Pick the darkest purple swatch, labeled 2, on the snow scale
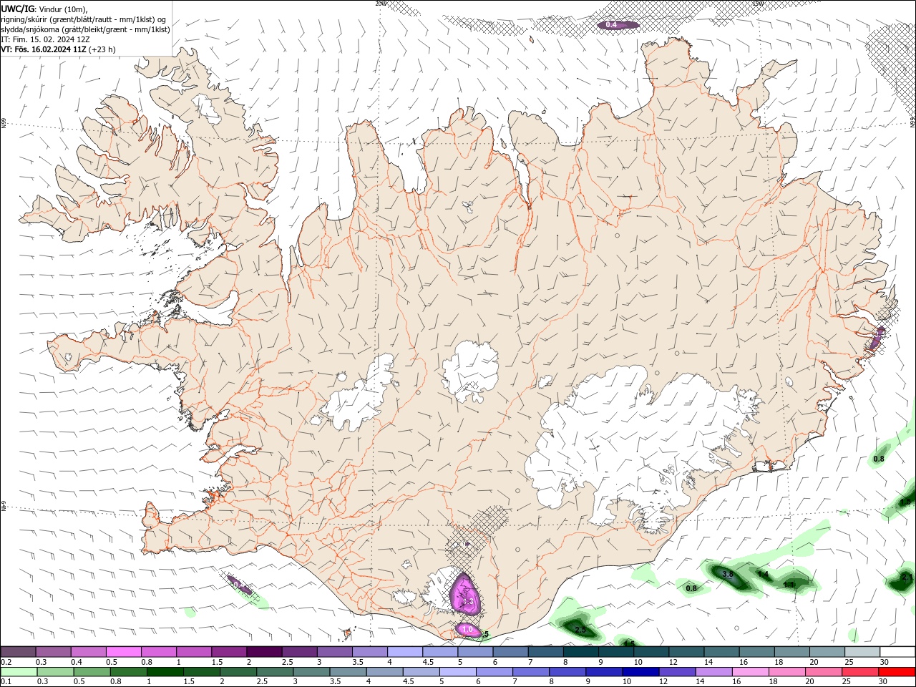 (x=263, y=652)
